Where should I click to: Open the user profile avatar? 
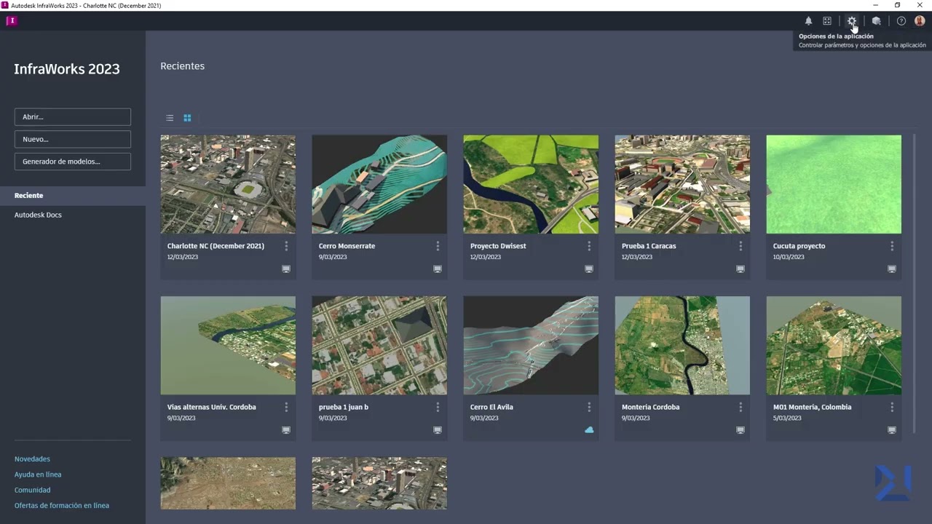point(920,21)
